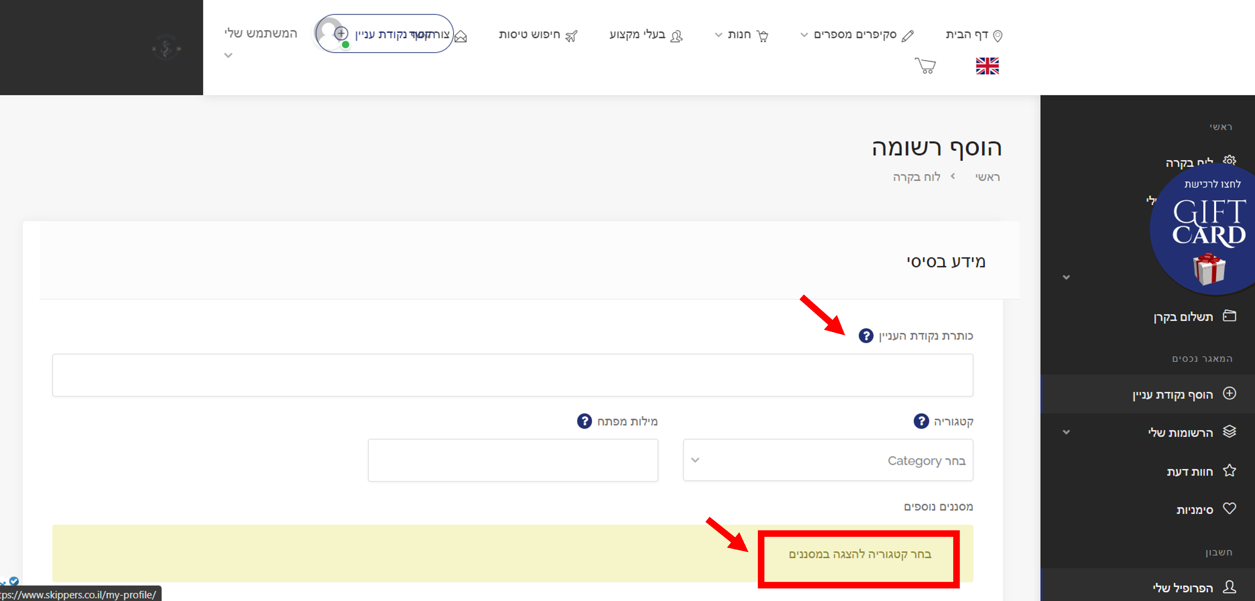1255x601 pixels.
Task: Open חוות דעת via the star icon
Action: coord(1229,470)
